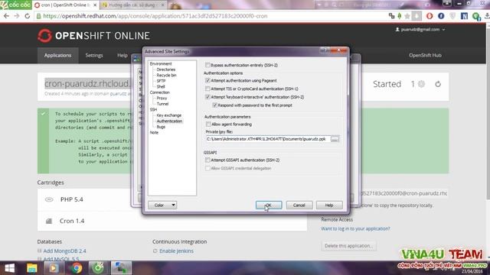The height and width of the screenshot is (275, 490).
Task: Select SFTP in the settings tree
Action: [x=161, y=81]
